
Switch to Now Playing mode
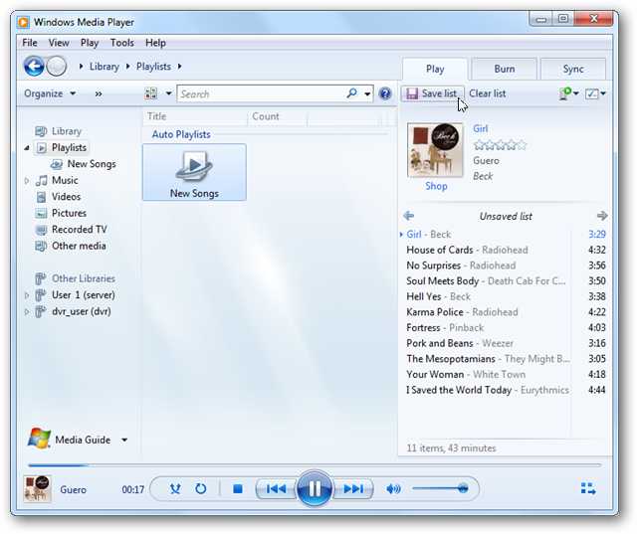click(x=588, y=488)
